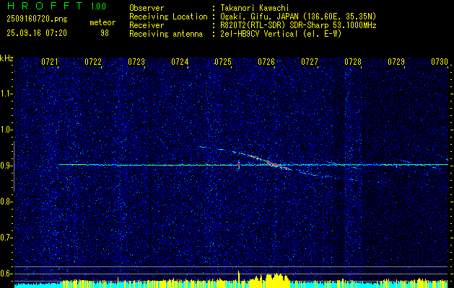Screen dimensions: 454x288
Task: Click the 0725 time marker
Action: 223,62
